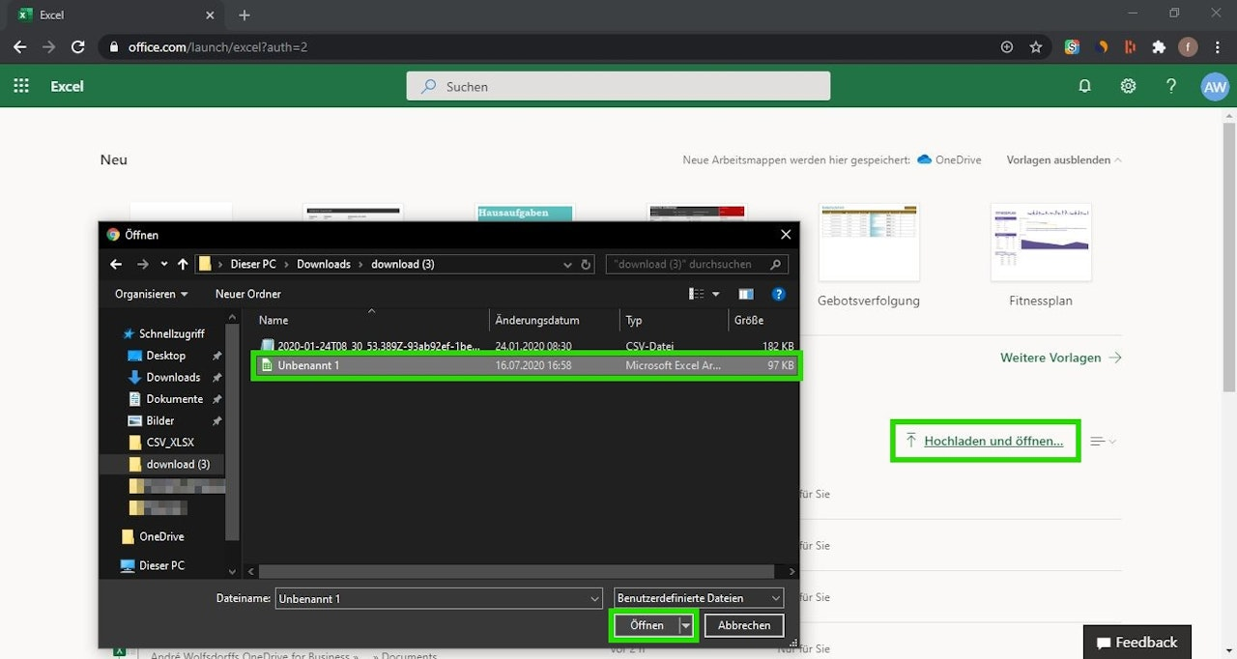Click the download (3) search box
The height and width of the screenshot is (659, 1237).
click(x=697, y=264)
